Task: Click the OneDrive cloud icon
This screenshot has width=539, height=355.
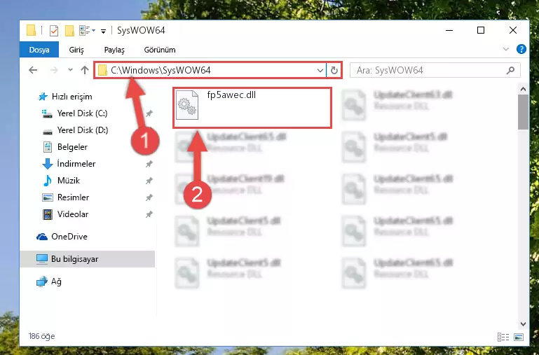Action: [42, 237]
